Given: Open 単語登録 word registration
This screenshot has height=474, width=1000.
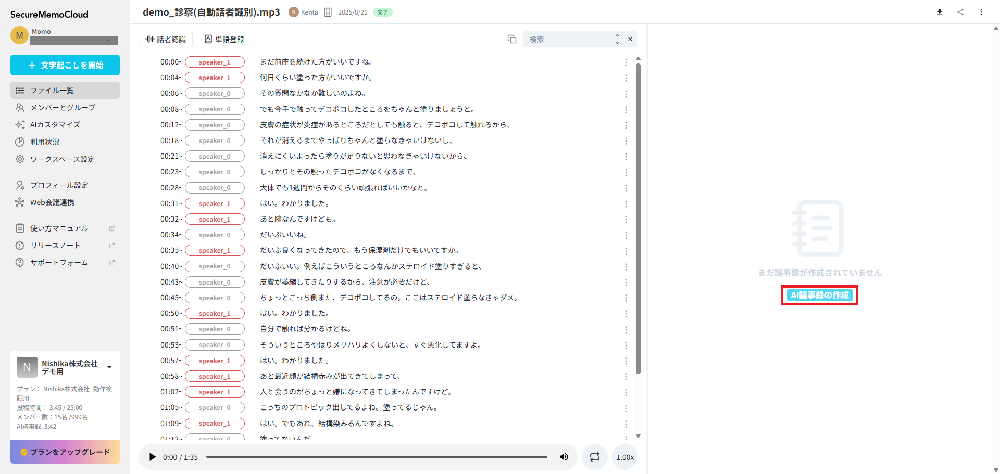Looking at the screenshot, I should [x=223, y=39].
